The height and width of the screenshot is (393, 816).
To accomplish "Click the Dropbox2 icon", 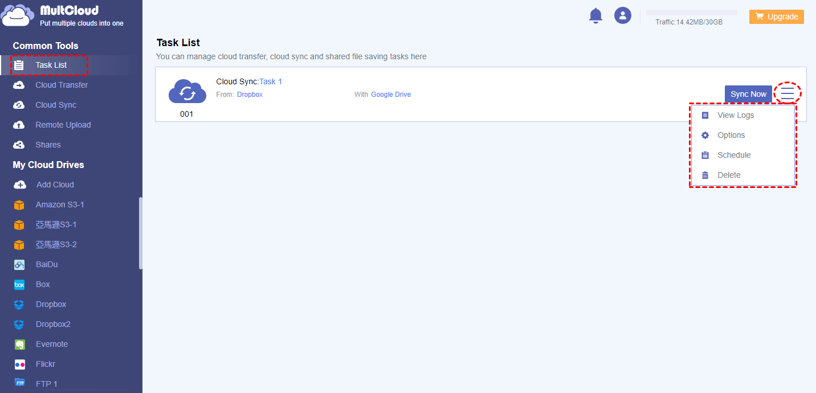I will (x=19, y=325).
